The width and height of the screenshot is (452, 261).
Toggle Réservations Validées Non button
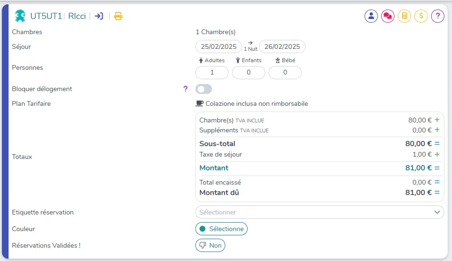point(210,245)
